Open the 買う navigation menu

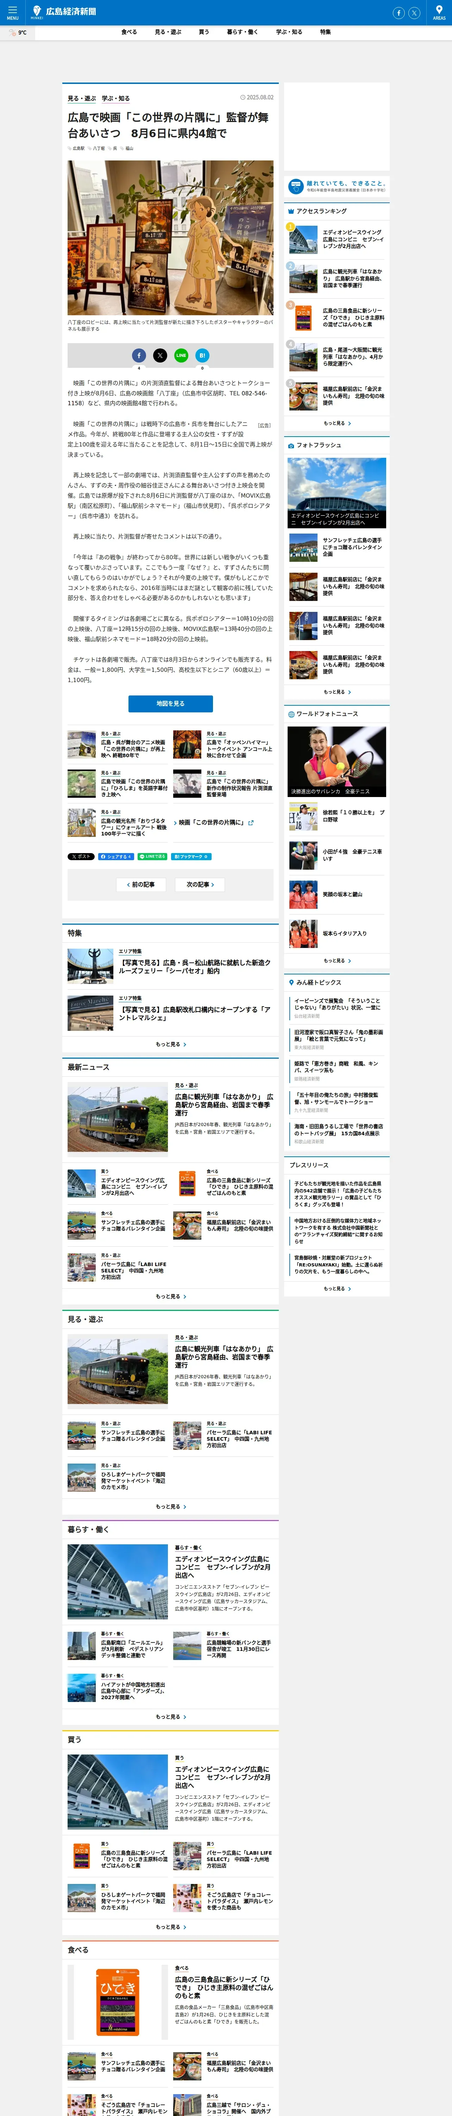click(203, 32)
